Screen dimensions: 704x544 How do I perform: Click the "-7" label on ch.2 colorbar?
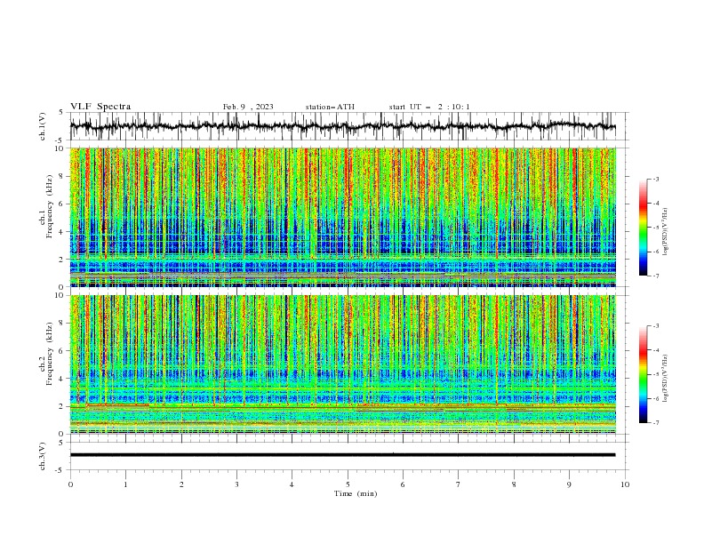click(x=656, y=423)
